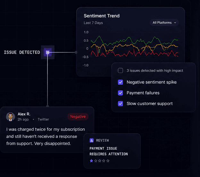200x177 pixels.
Task: Click the Twitter source link
Action: [43, 119]
